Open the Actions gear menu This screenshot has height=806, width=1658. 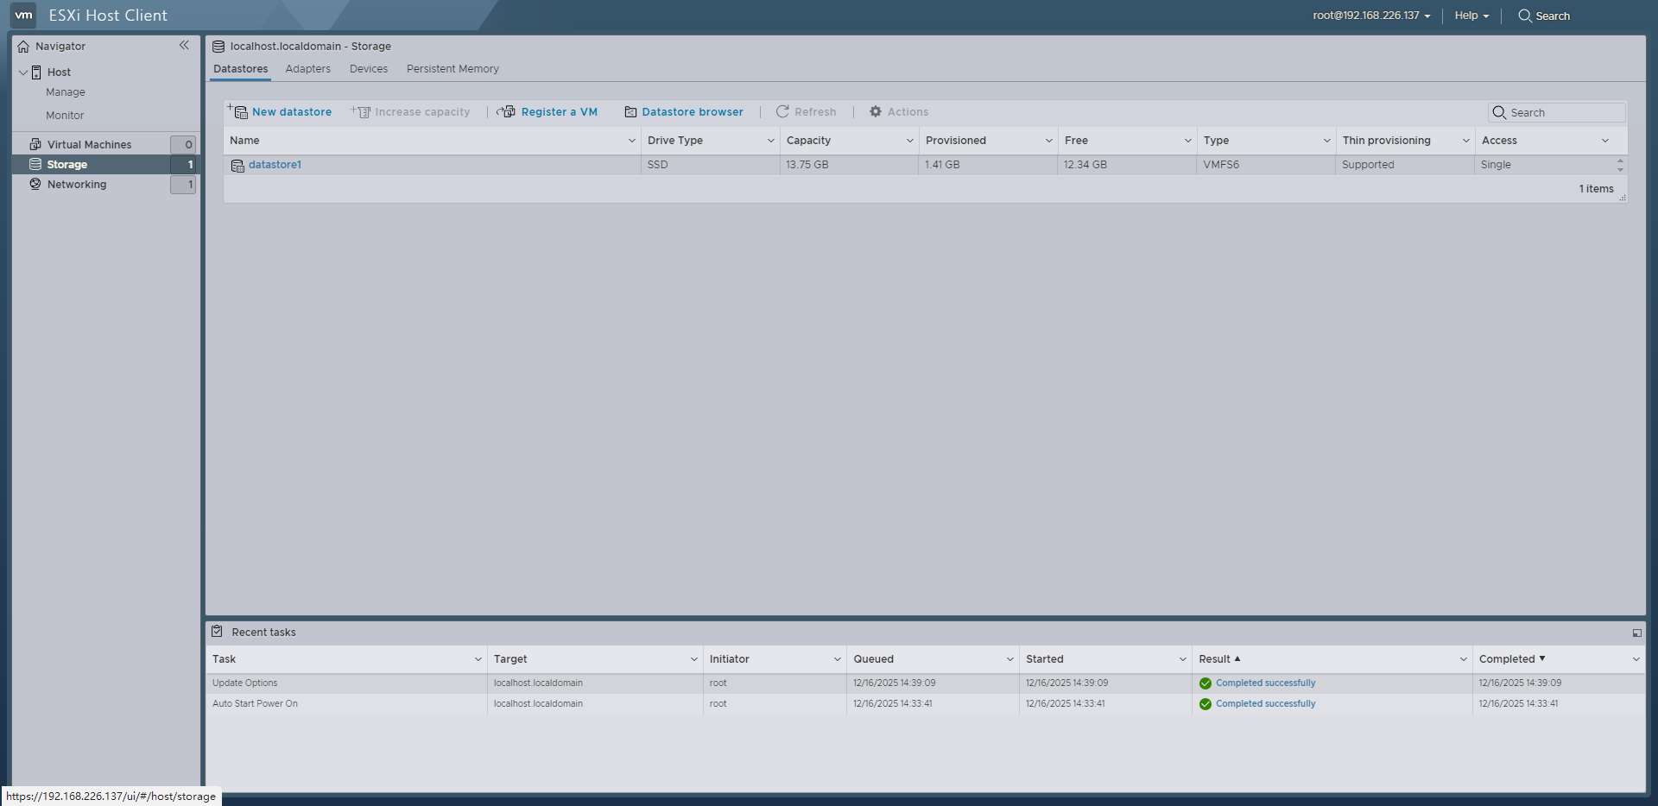[x=898, y=111]
